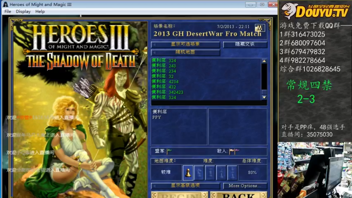352x198 pixels.
Task: Click QQ group text 3群679479832
Action: tap(302, 51)
